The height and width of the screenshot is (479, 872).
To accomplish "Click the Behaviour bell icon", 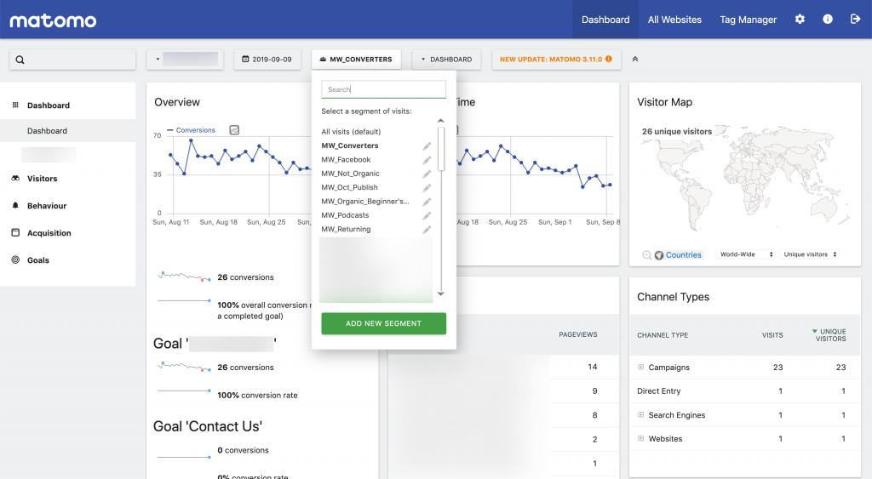I will click(x=15, y=206).
